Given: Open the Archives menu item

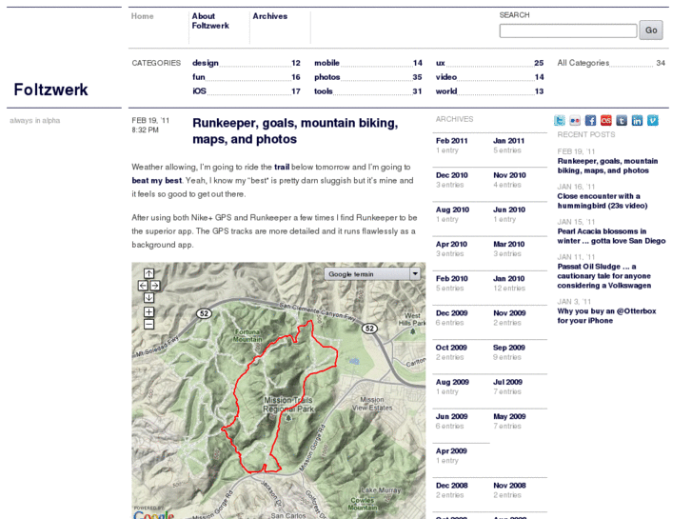Looking at the screenshot, I should tap(269, 16).
